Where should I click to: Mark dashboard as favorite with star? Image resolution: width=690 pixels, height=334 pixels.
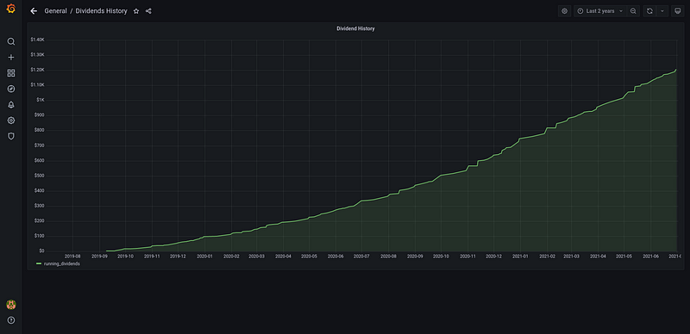click(x=136, y=11)
